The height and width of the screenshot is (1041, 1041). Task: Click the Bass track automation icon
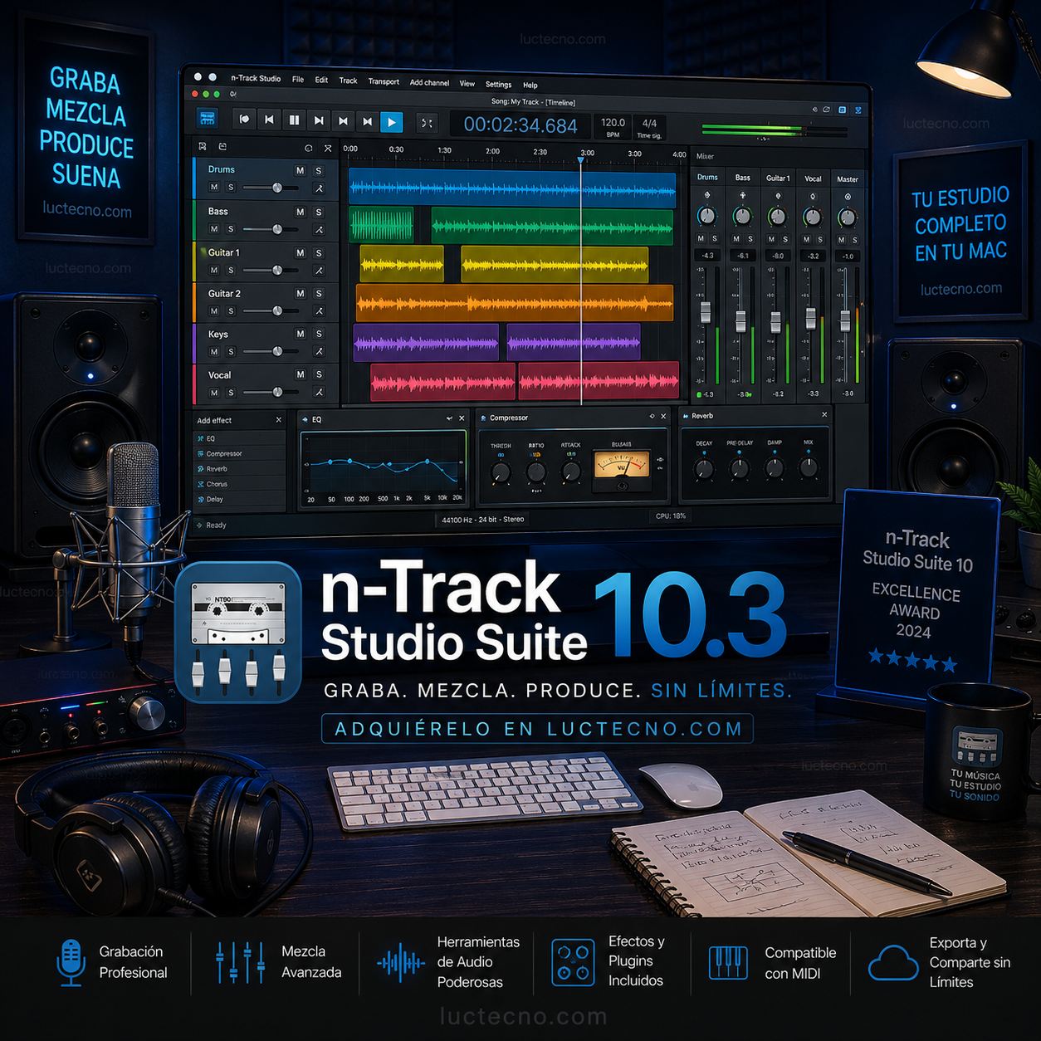pos(319,230)
